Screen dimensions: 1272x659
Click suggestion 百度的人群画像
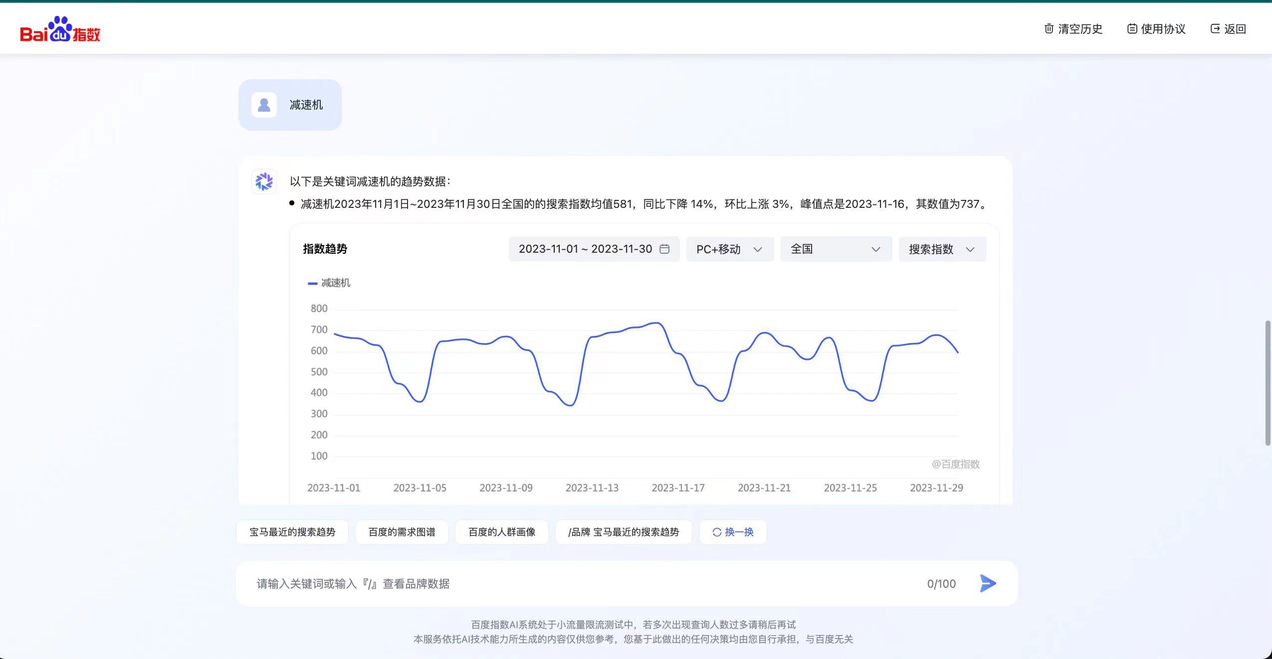coord(502,532)
